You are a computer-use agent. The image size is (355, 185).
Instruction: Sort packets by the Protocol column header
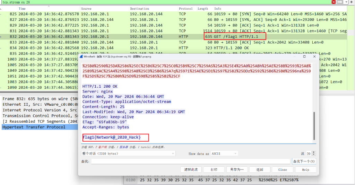click(x=186, y=9)
